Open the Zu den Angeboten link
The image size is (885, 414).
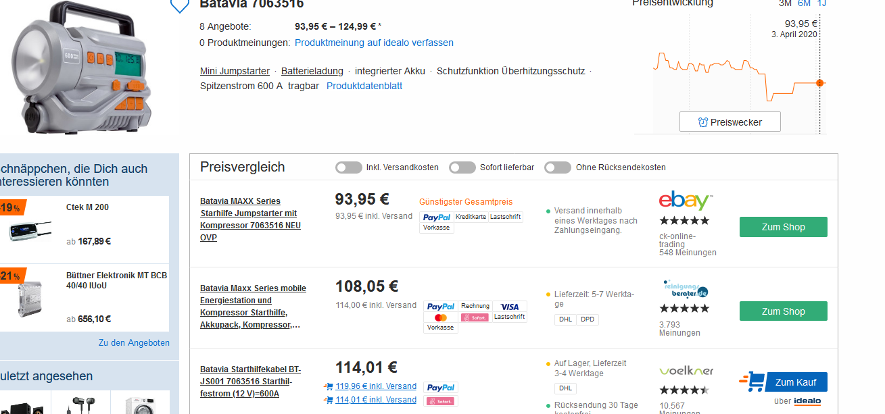tap(134, 342)
